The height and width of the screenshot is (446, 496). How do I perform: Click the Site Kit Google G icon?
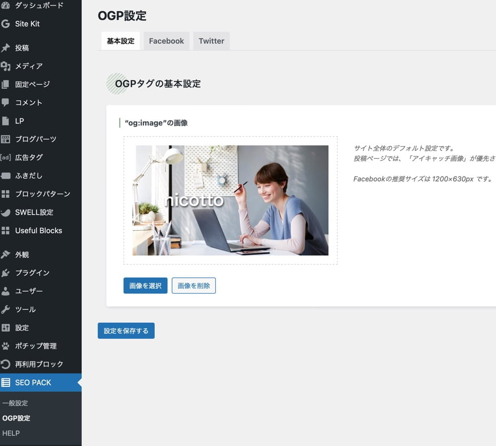[x=5, y=24]
